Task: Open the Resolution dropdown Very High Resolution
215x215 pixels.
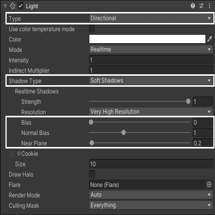Action: tap(151, 112)
